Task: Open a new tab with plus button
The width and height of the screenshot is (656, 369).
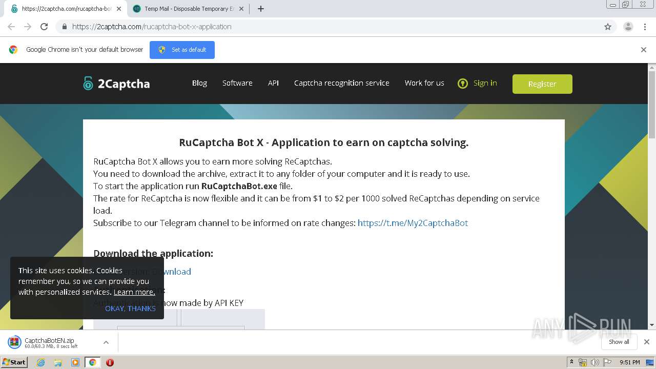Action: 260,9
